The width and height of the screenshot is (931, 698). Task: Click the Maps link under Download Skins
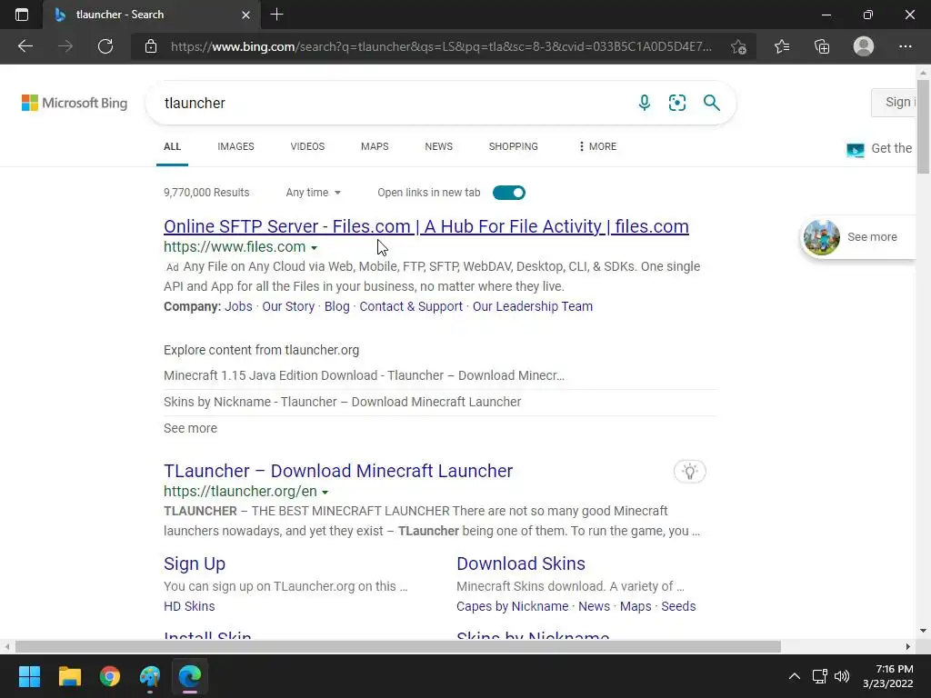pyautogui.click(x=636, y=606)
